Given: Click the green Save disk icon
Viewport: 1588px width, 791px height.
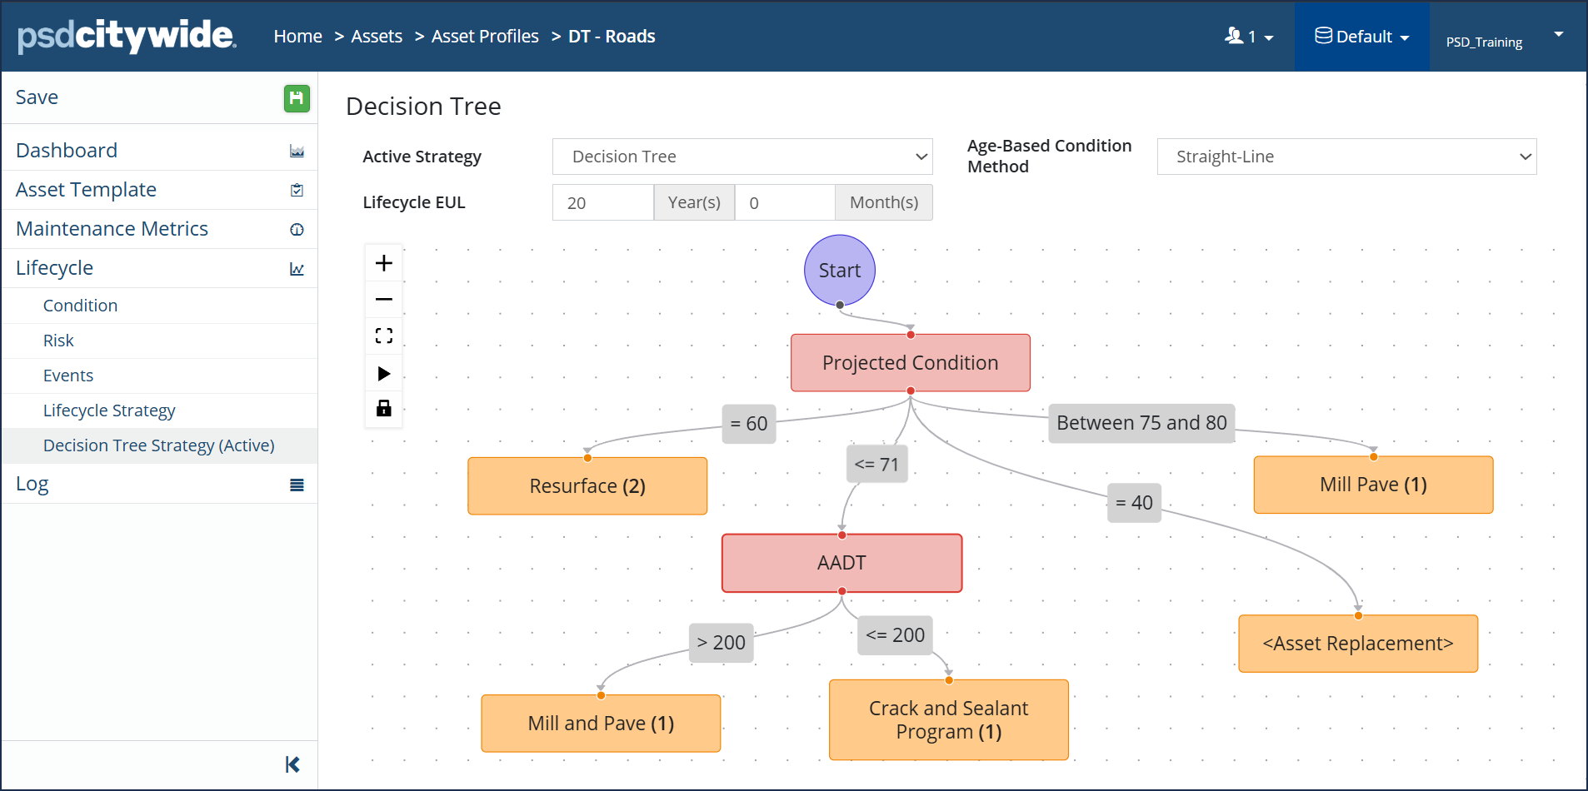Looking at the screenshot, I should pyautogui.click(x=297, y=98).
